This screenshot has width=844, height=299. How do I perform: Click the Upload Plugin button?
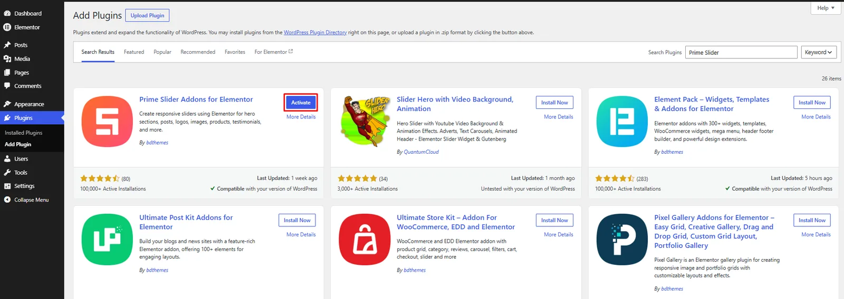point(147,16)
